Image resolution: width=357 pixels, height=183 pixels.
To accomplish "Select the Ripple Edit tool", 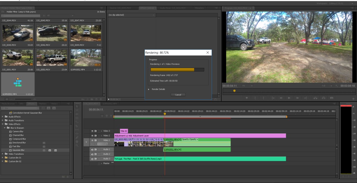I will (77, 114).
